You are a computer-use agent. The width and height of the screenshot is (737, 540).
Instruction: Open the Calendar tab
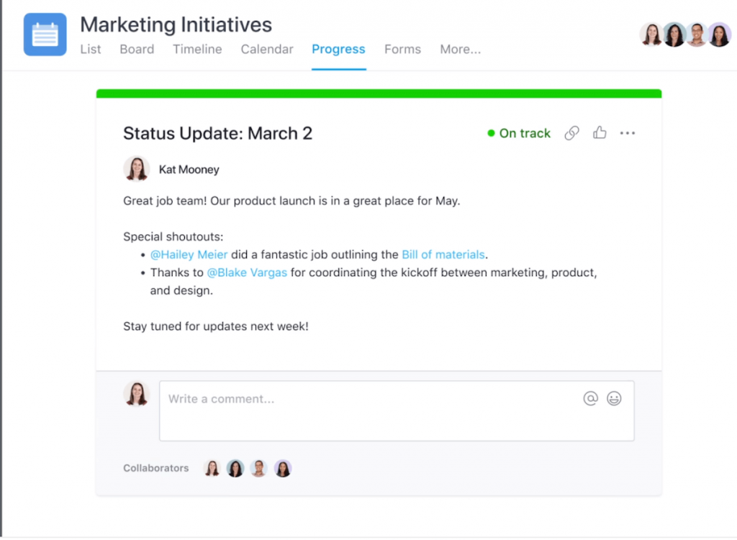[x=267, y=50]
